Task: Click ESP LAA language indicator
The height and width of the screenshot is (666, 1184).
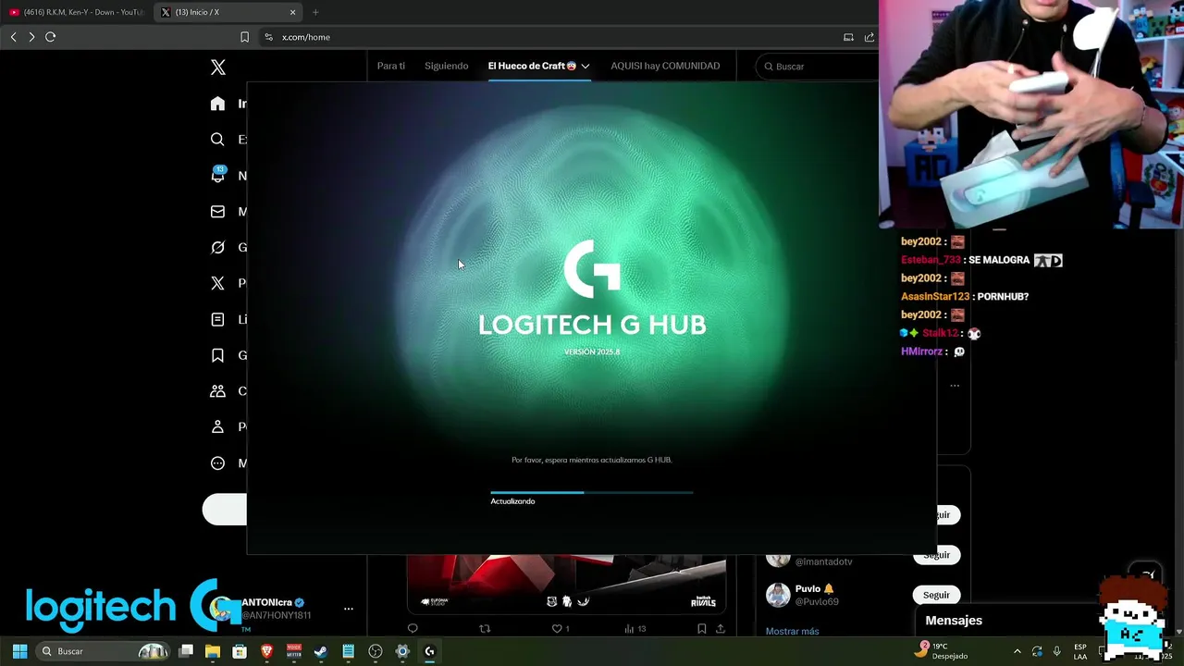Action: 1080,651
